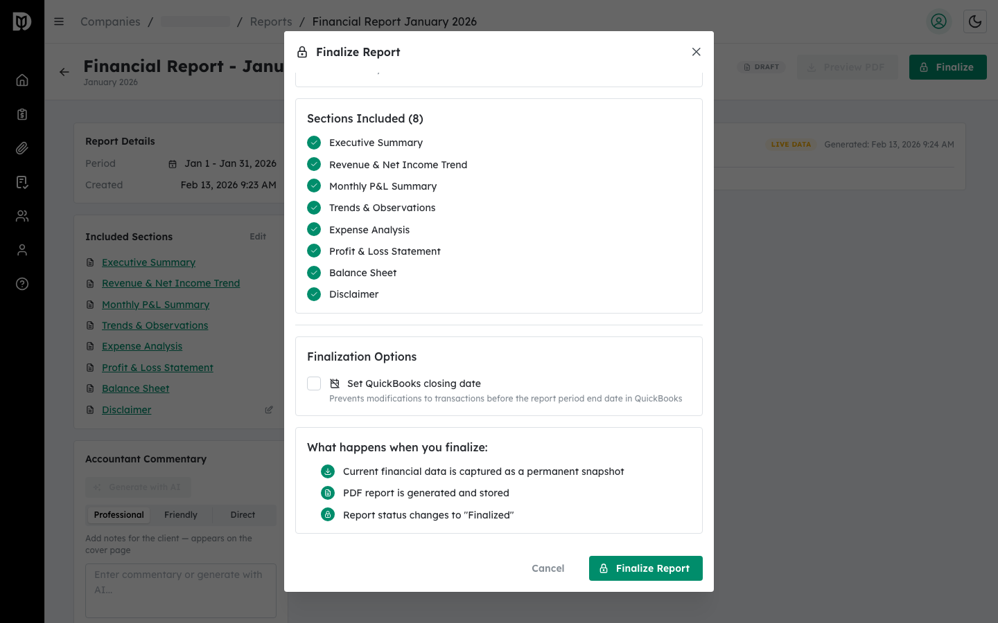Switch commentary tone to Direct
Viewport: 998px width, 623px height.
(x=243, y=514)
